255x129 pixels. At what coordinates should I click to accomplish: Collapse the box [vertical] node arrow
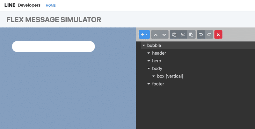154,76
